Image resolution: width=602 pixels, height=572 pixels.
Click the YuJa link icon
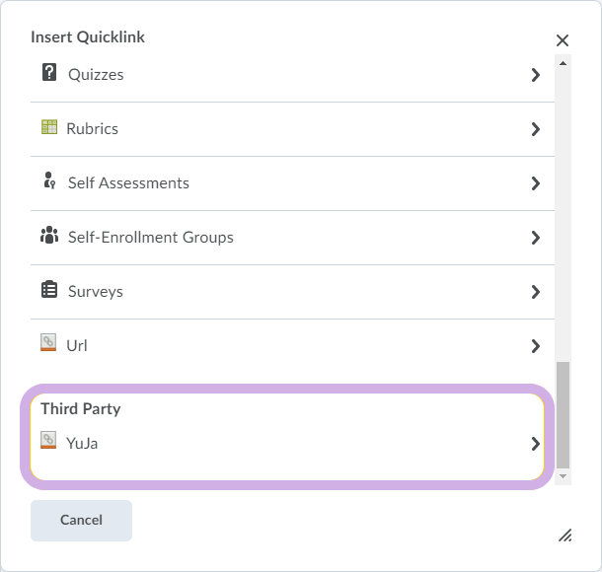(x=48, y=440)
